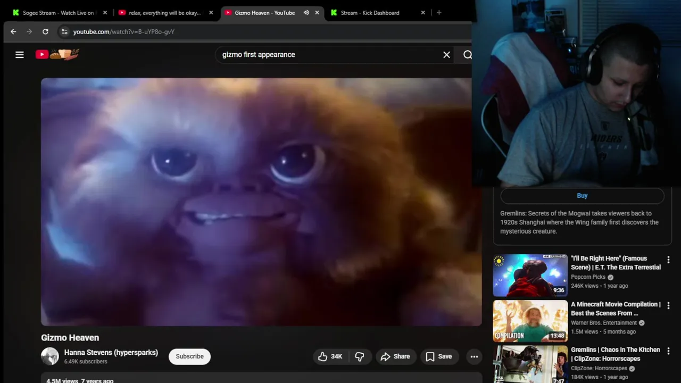Open options for Gremlins Chaos In The Kitchen
Viewport: 681px width, 383px height.
(x=668, y=352)
